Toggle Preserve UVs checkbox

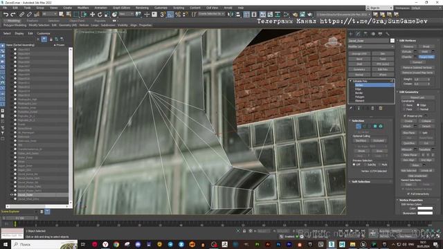404,116
